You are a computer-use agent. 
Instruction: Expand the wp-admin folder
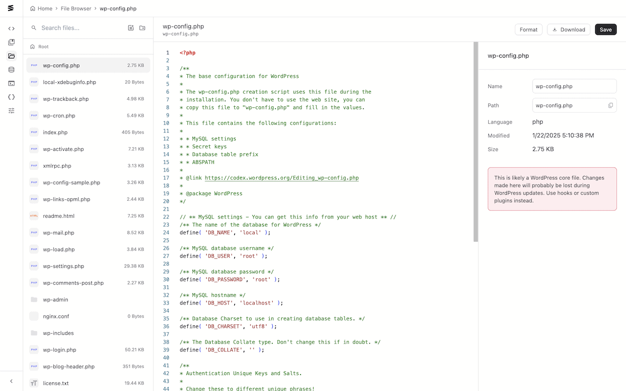pos(88,300)
